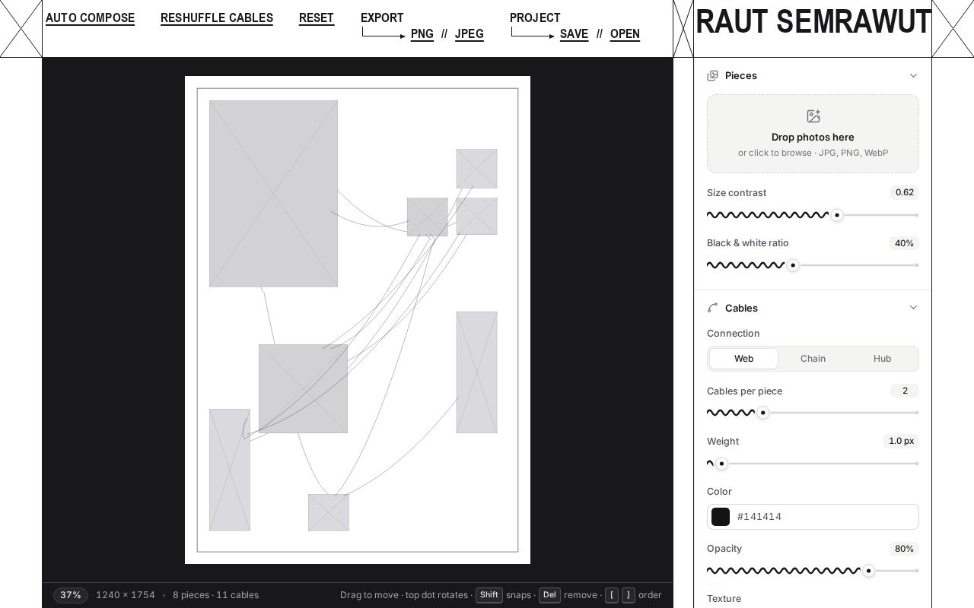Select the largest piece on canvas
The width and height of the screenshot is (974, 608).
[273, 194]
